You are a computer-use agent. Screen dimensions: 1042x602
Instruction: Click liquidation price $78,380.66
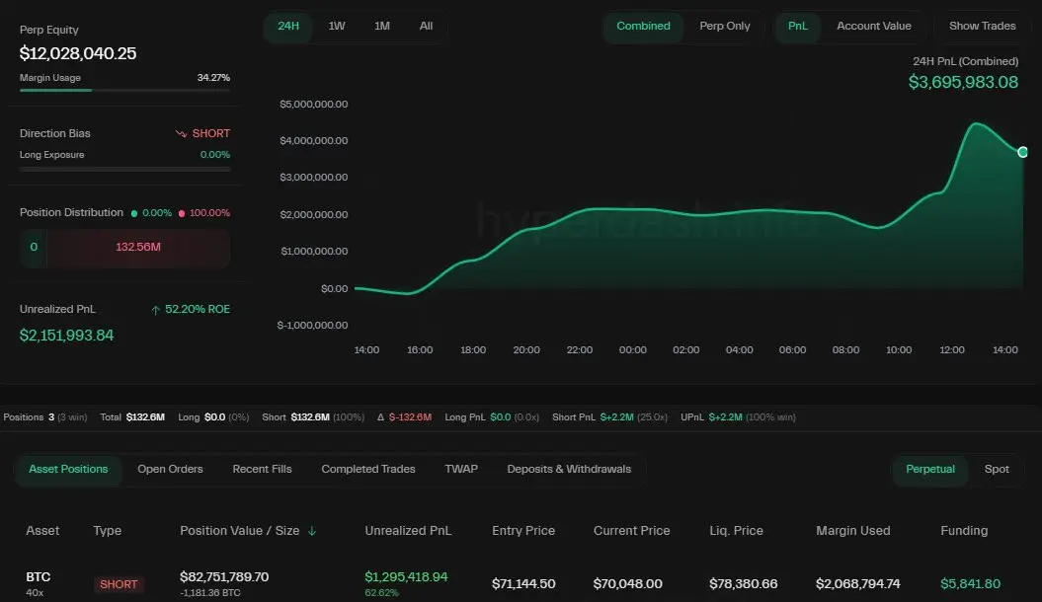point(743,584)
